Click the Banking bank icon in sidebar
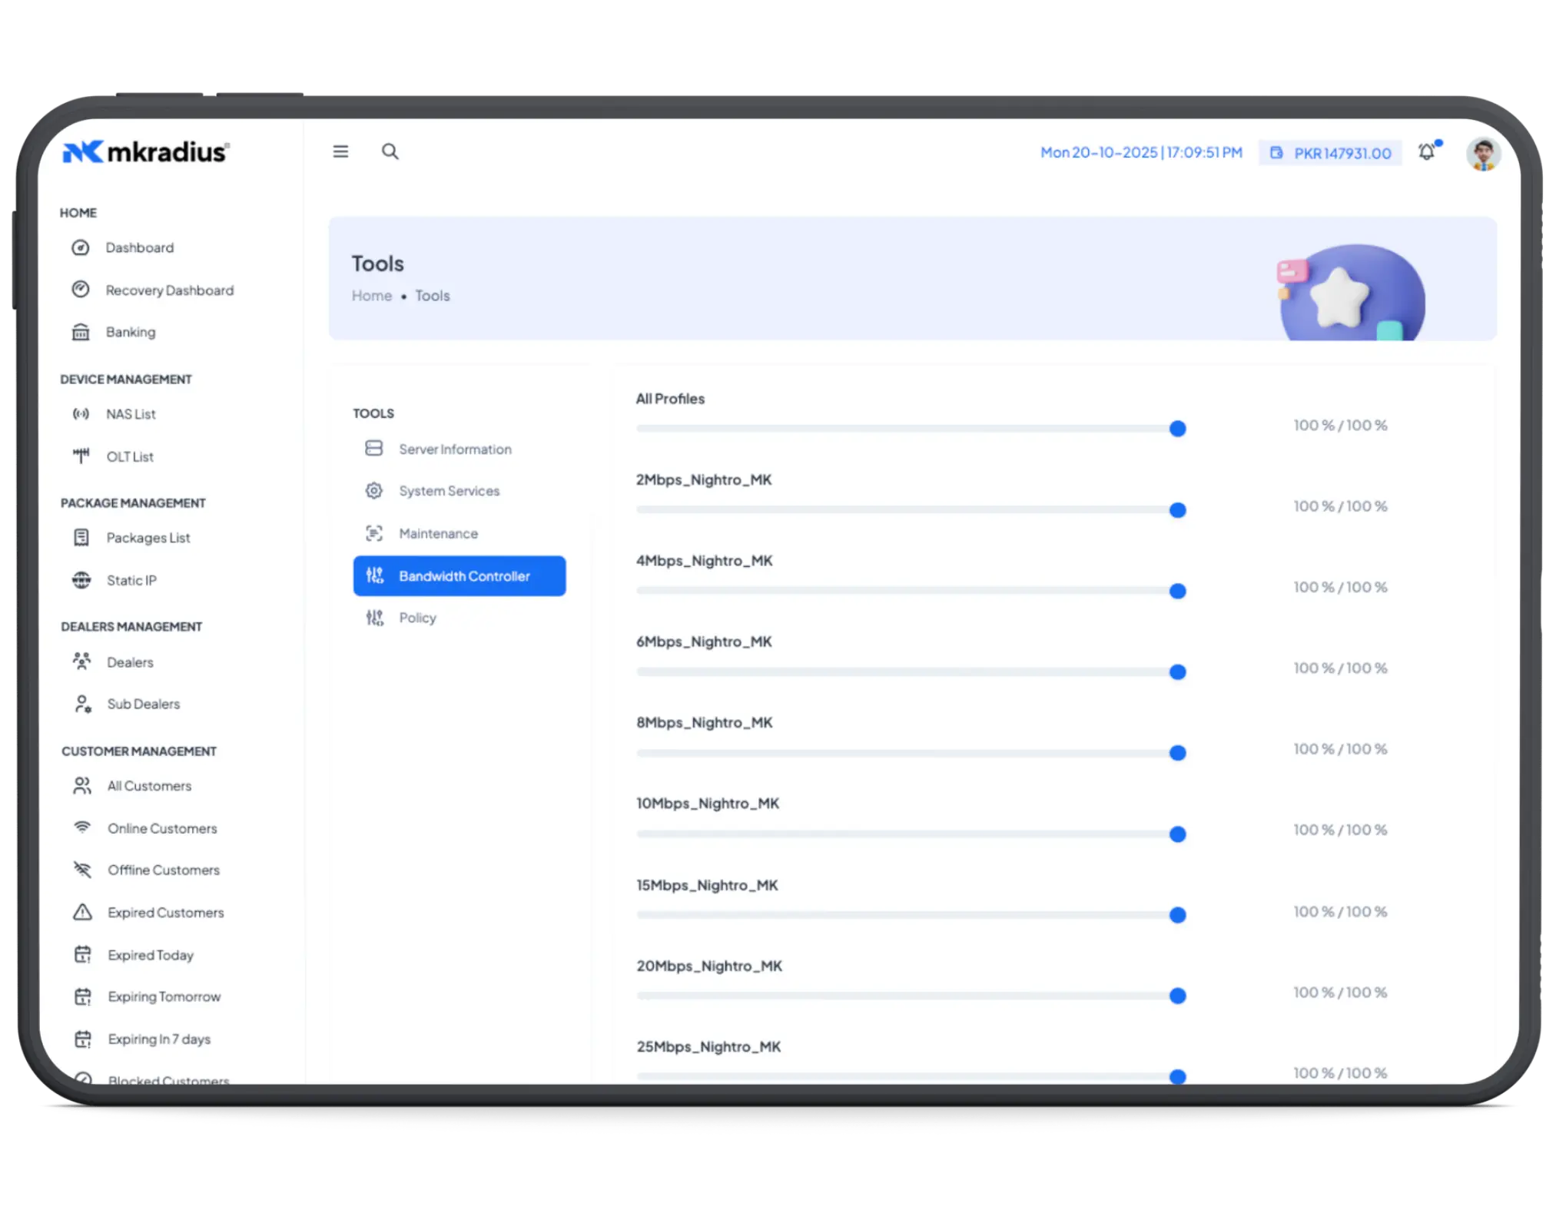 coord(81,332)
